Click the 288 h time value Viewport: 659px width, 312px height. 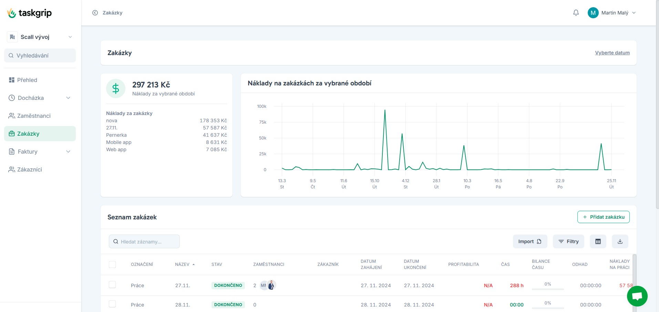coord(517,285)
